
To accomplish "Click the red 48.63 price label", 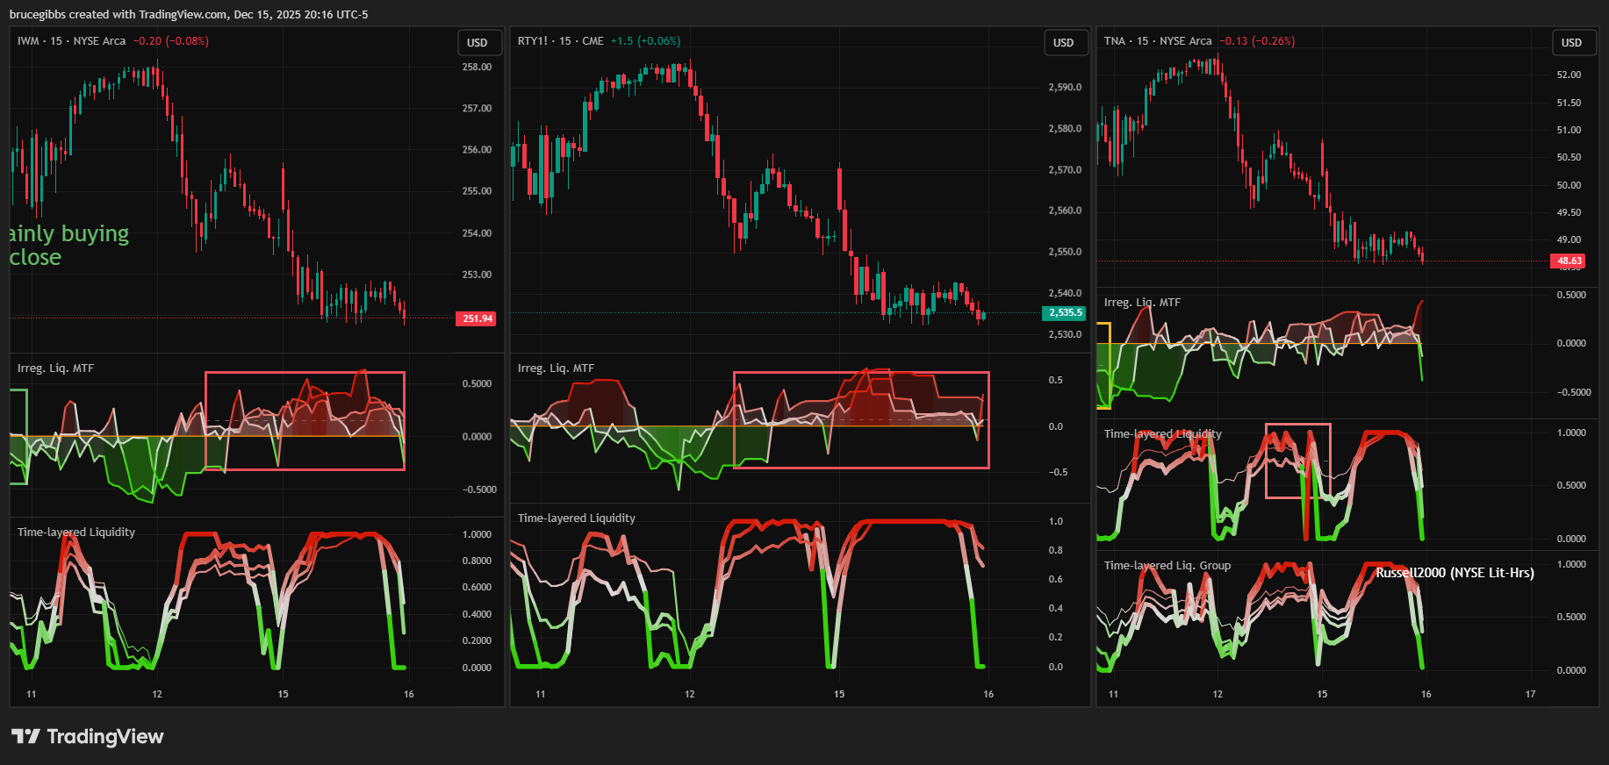I will (x=1569, y=261).
